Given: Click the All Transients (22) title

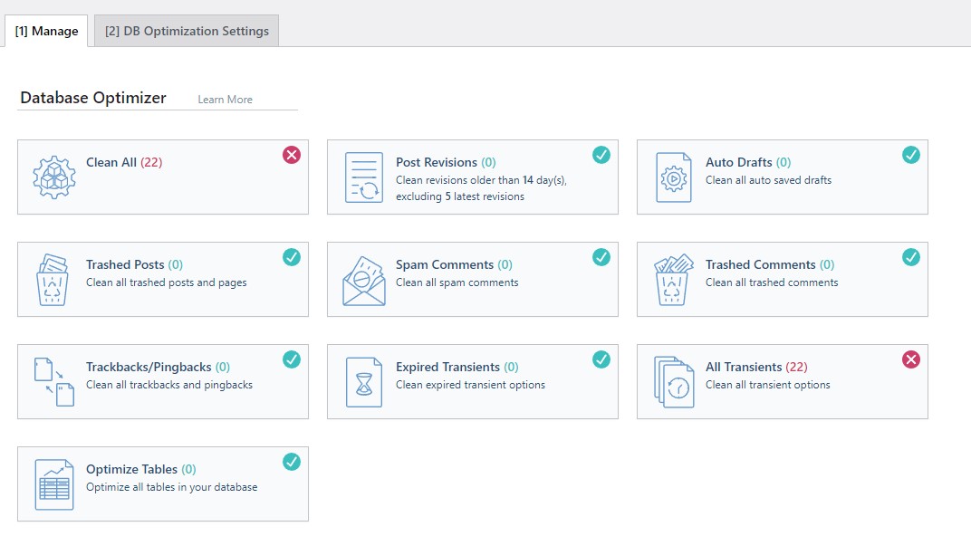Looking at the screenshot, I should point(756,367).
